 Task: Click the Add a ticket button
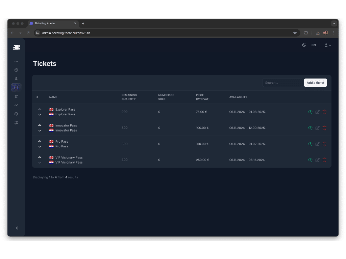[x=315, y=83]
